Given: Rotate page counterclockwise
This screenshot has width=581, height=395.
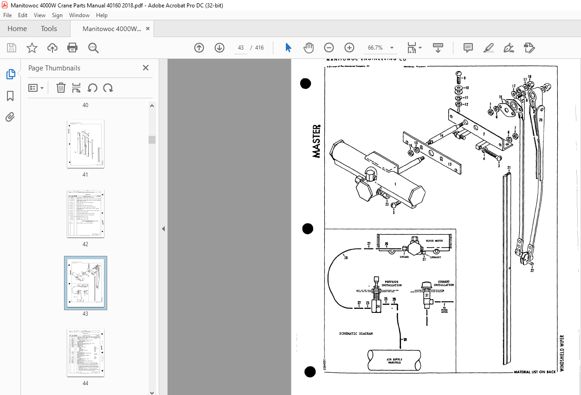Looking at the screenshot, I should coord(92,88).
